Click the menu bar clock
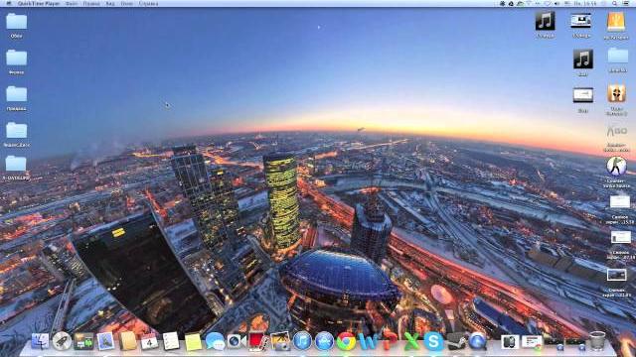The height and width of the screenshot is (357, 636). point(586,3)
